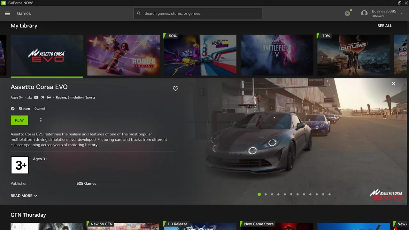Viewport: 409px width, 230px height.
Task: Close the Assetto Corsa EVO details panel
Action: tap(393, 84)
